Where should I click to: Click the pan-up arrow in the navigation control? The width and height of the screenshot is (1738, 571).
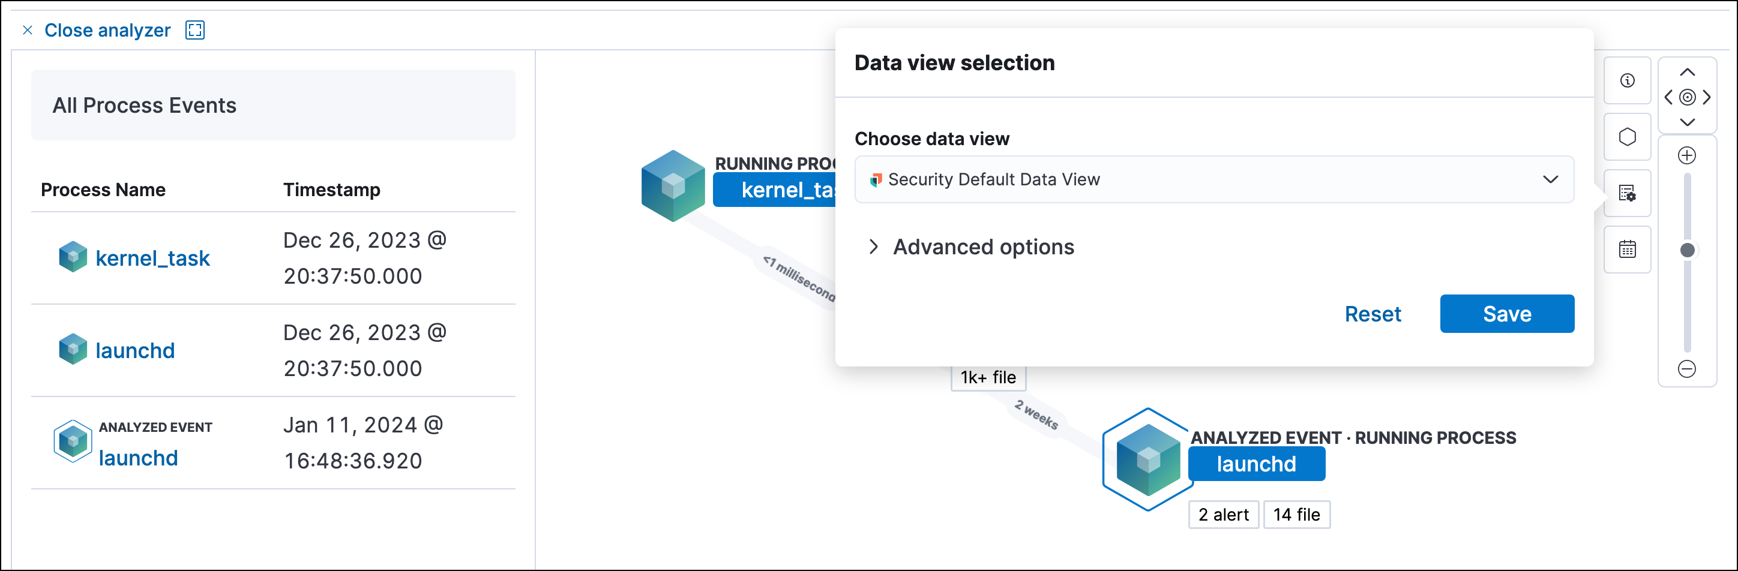pyautogui.click(x=1687, y=71)
